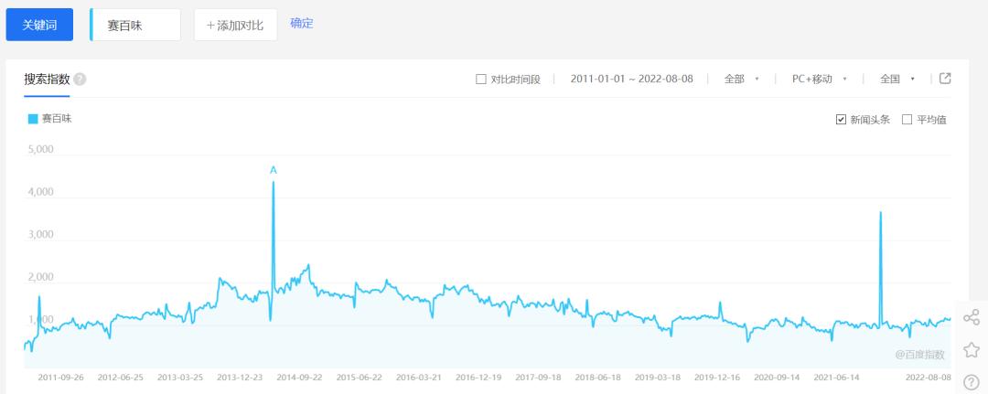The width and height of the screenshot is (988, 394).
Task: Edit the 赛百味 keyword input field
Action: pyautogui.click(x=135, y=26)
